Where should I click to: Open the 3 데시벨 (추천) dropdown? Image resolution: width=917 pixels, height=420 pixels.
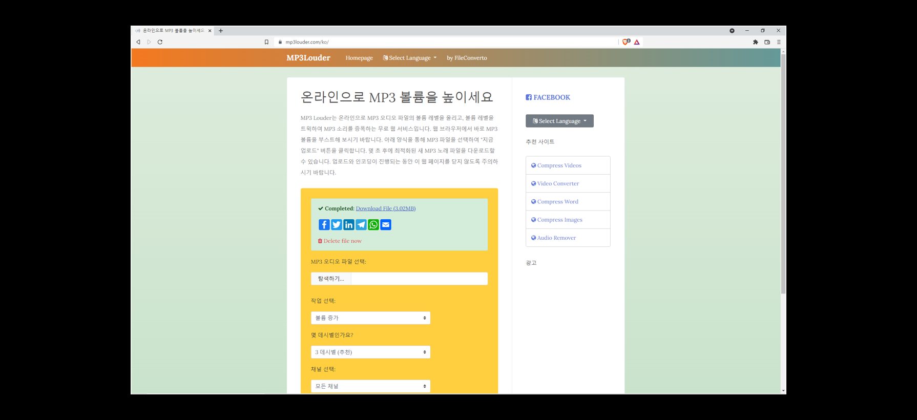[370, 352]
